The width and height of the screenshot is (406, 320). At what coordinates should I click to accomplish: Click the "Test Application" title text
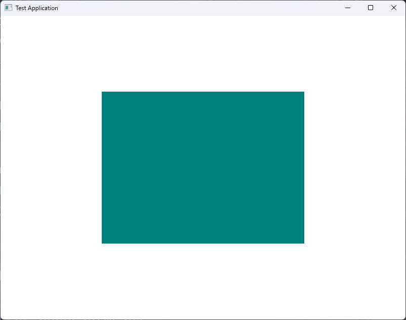coord(37,8)
